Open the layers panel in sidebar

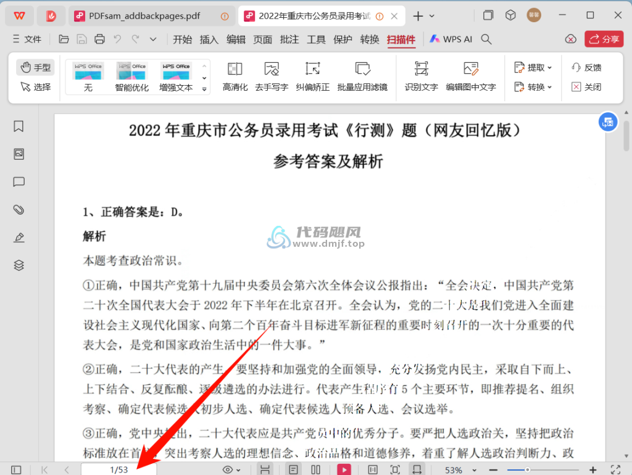pyautogui.click(x=19, y=265)
